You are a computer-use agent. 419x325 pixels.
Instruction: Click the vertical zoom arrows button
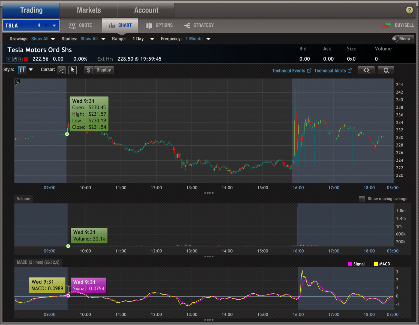pos(386,70)
